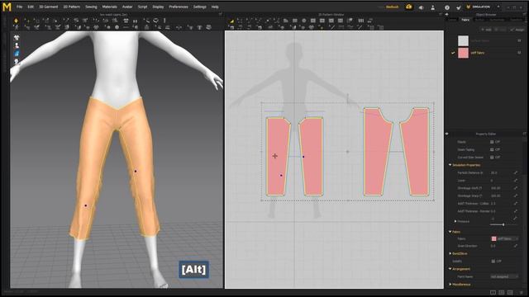Click the Add button in Object Browser

487,30
